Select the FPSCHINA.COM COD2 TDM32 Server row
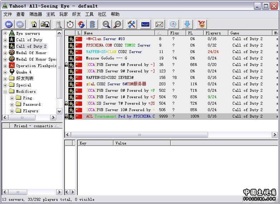 tap(172, 46)
